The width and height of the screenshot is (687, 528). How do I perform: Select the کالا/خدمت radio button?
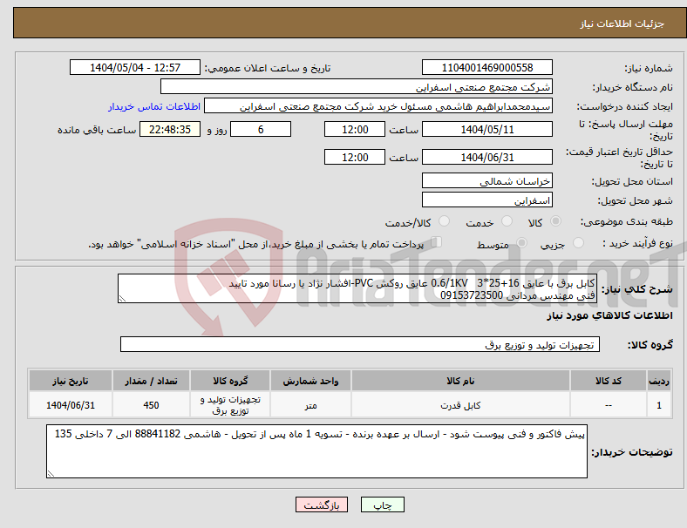click(x=445, y=221)
